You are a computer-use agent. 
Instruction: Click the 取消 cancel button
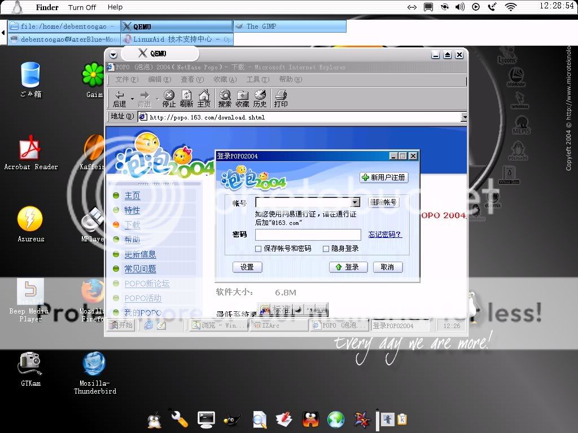pyautogui.click(x=387, y=267)
